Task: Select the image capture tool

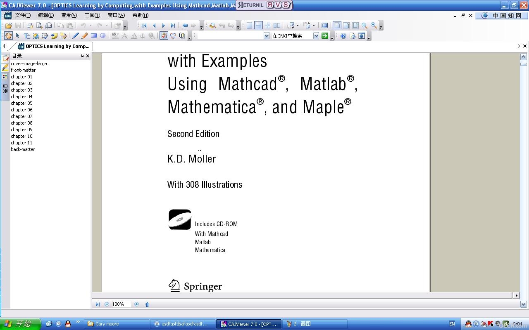Action: point(36,36)
